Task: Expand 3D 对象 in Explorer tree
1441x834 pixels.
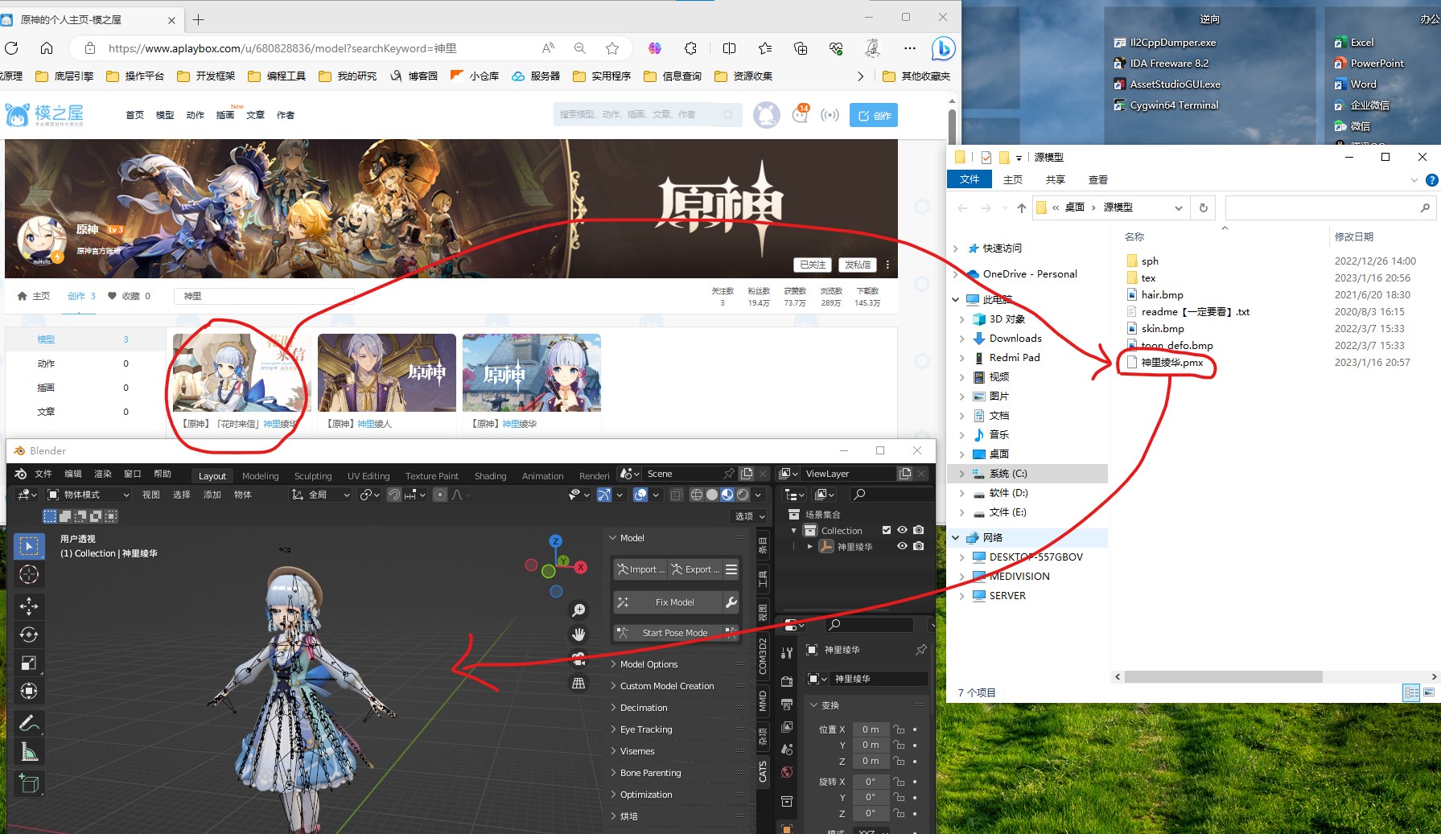Action: point(961,319)
